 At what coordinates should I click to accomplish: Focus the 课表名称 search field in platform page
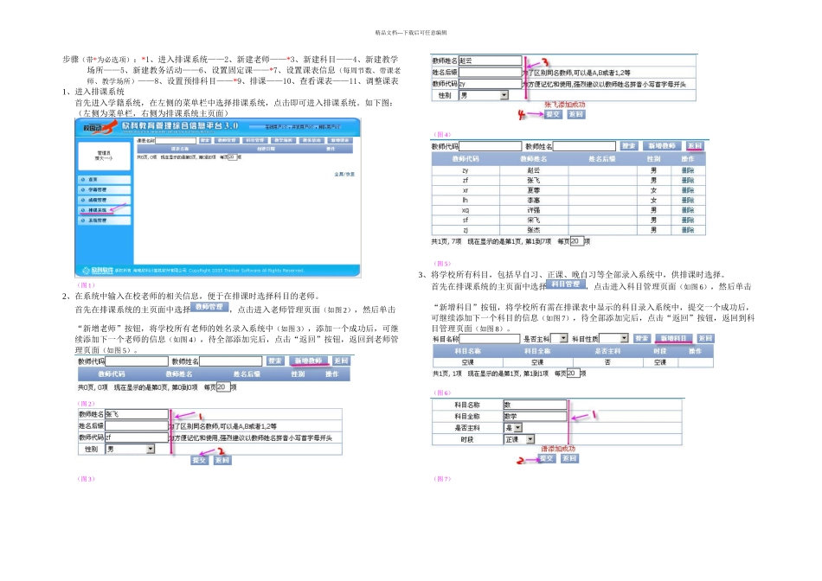[176, 140]
